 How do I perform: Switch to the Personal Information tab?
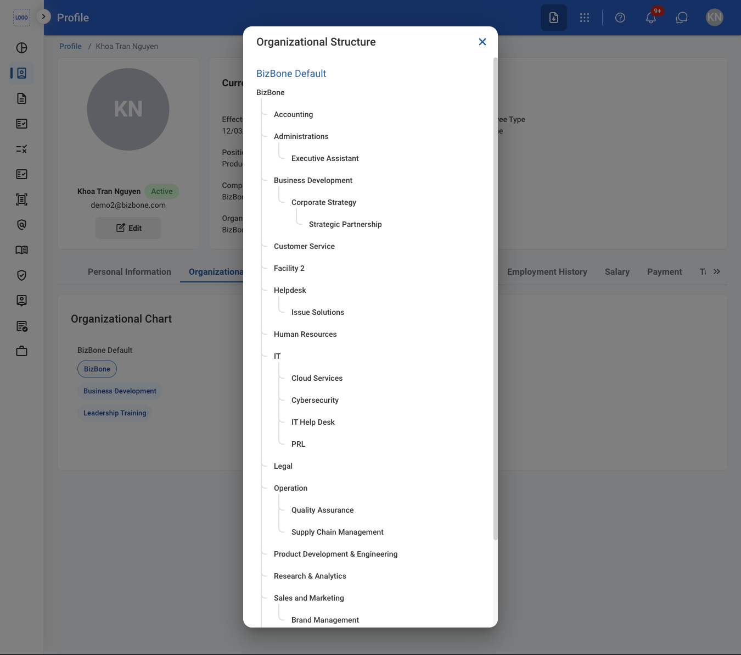(130, 272)
